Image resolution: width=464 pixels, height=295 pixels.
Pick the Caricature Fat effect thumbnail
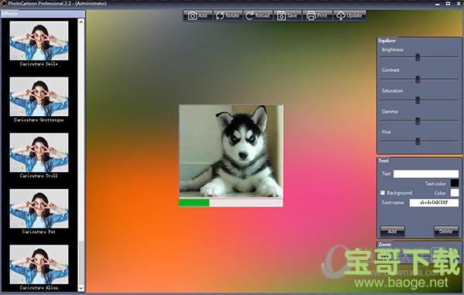click(39, 208)
